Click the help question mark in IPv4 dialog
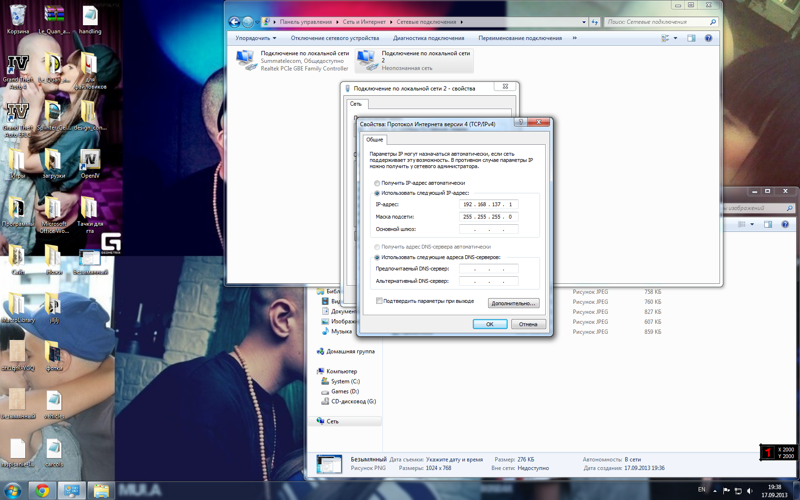The width and height of the screenshot is (800, 500). pyautogui.click(x=520, y=122)
